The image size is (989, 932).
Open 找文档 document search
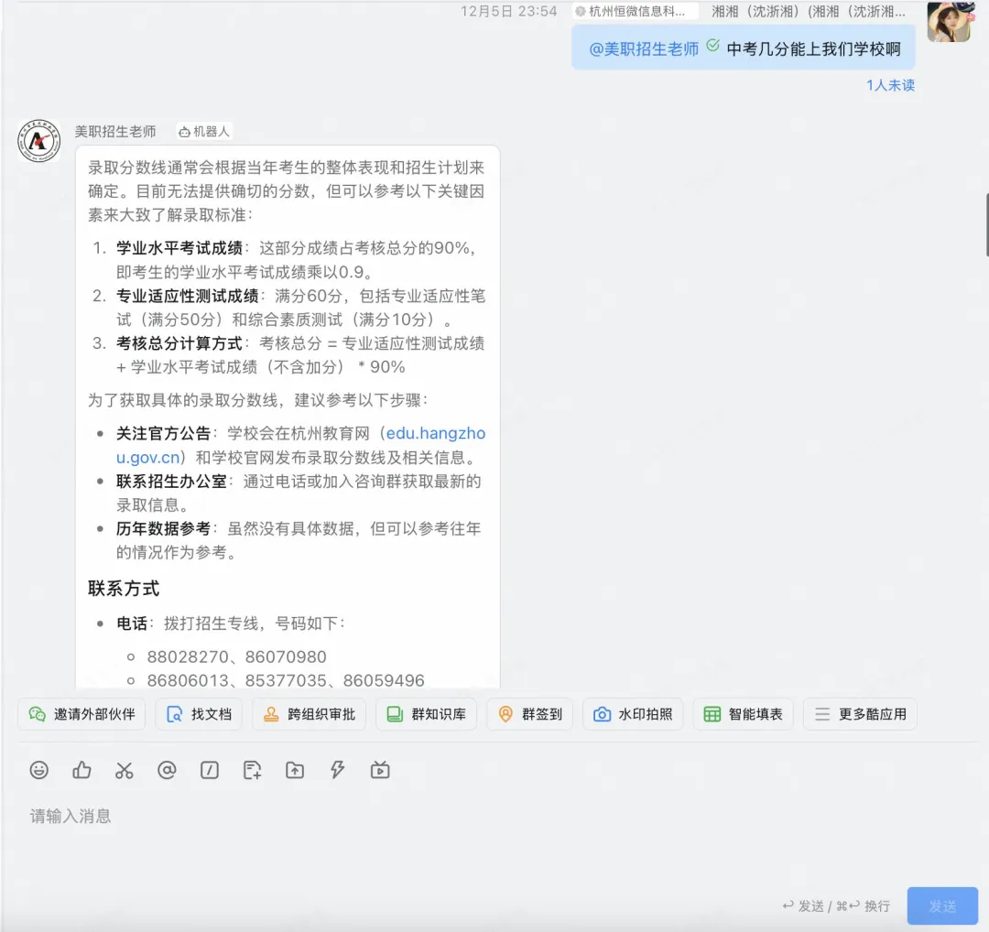(x=198, y=714)
